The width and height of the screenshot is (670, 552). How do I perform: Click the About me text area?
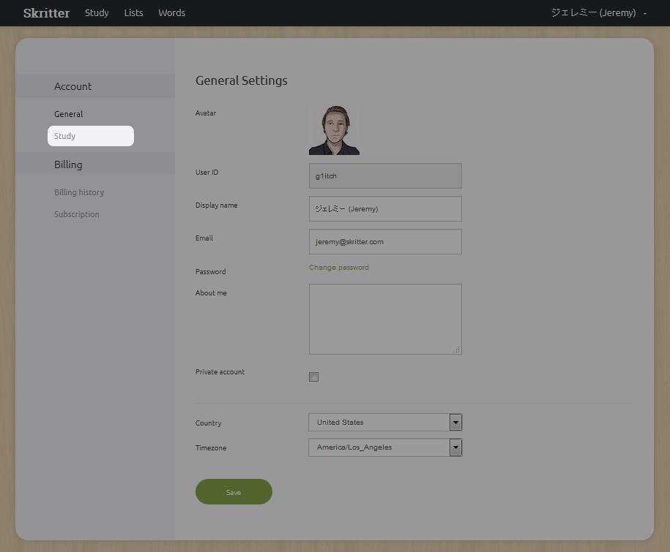pos(385,319)
